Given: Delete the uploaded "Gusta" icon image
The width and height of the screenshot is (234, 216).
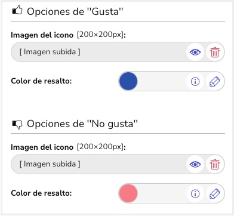Looking at the screenshot, I should 215,52.
